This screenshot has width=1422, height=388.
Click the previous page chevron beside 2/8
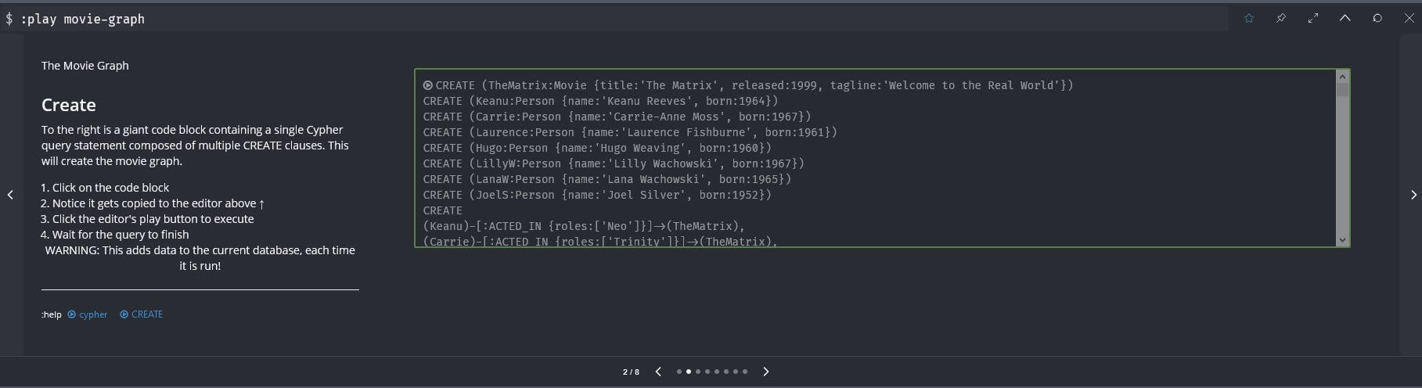pyautogui.click(x=658, y=372)
